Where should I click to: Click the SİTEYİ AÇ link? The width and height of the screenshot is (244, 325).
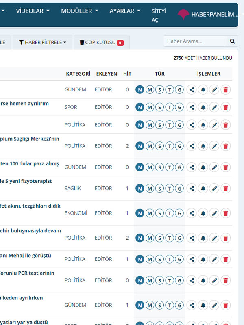[159, 15]
